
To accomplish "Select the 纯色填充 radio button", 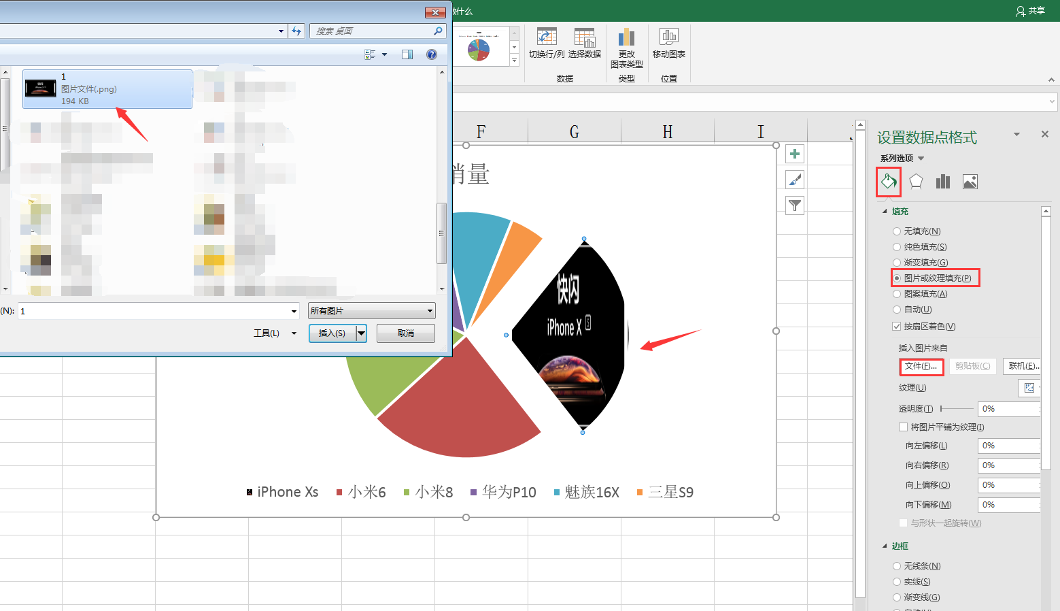I will point(897,247).
